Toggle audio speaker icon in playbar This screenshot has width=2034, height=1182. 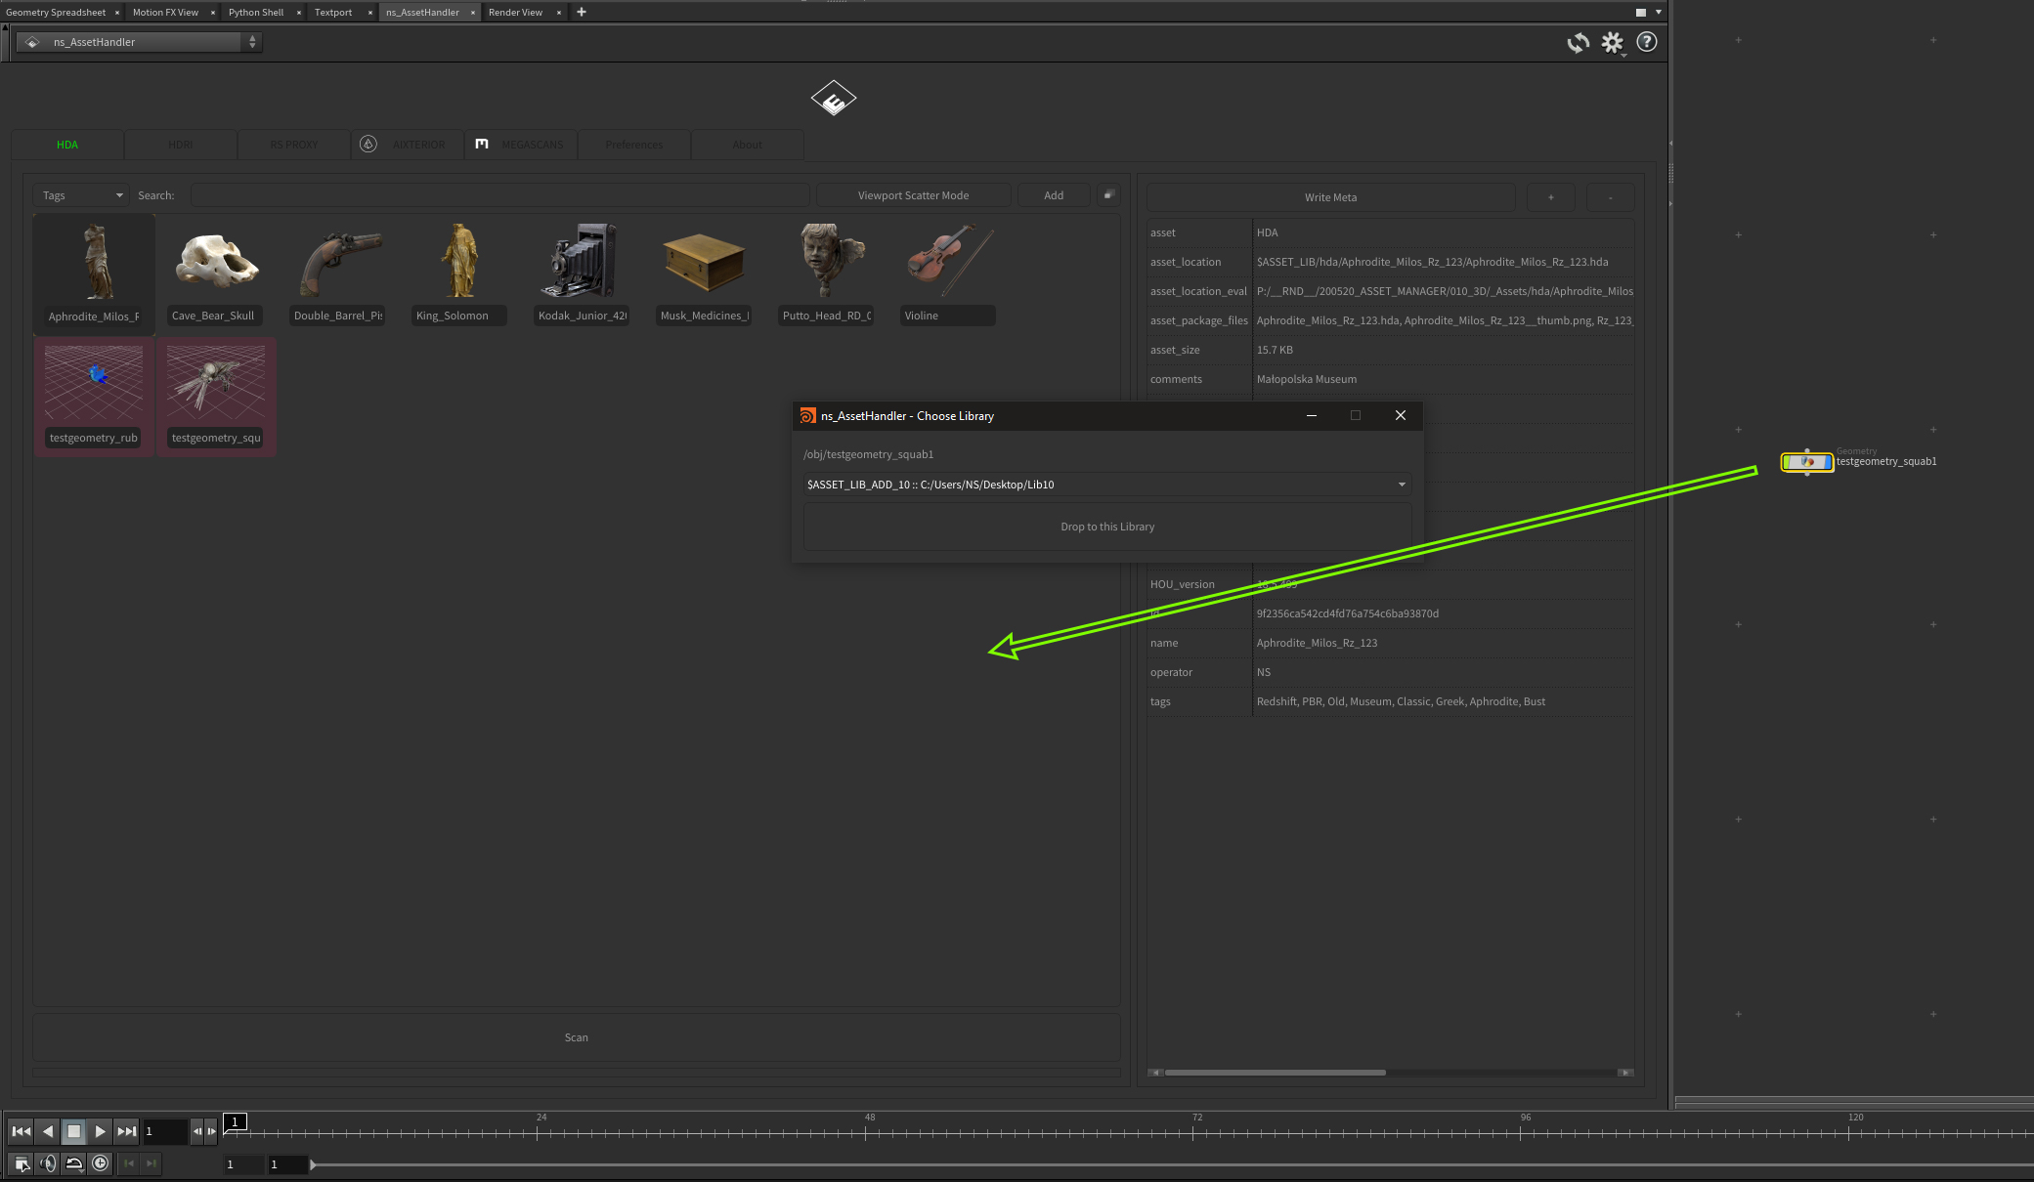[48, 1163]
